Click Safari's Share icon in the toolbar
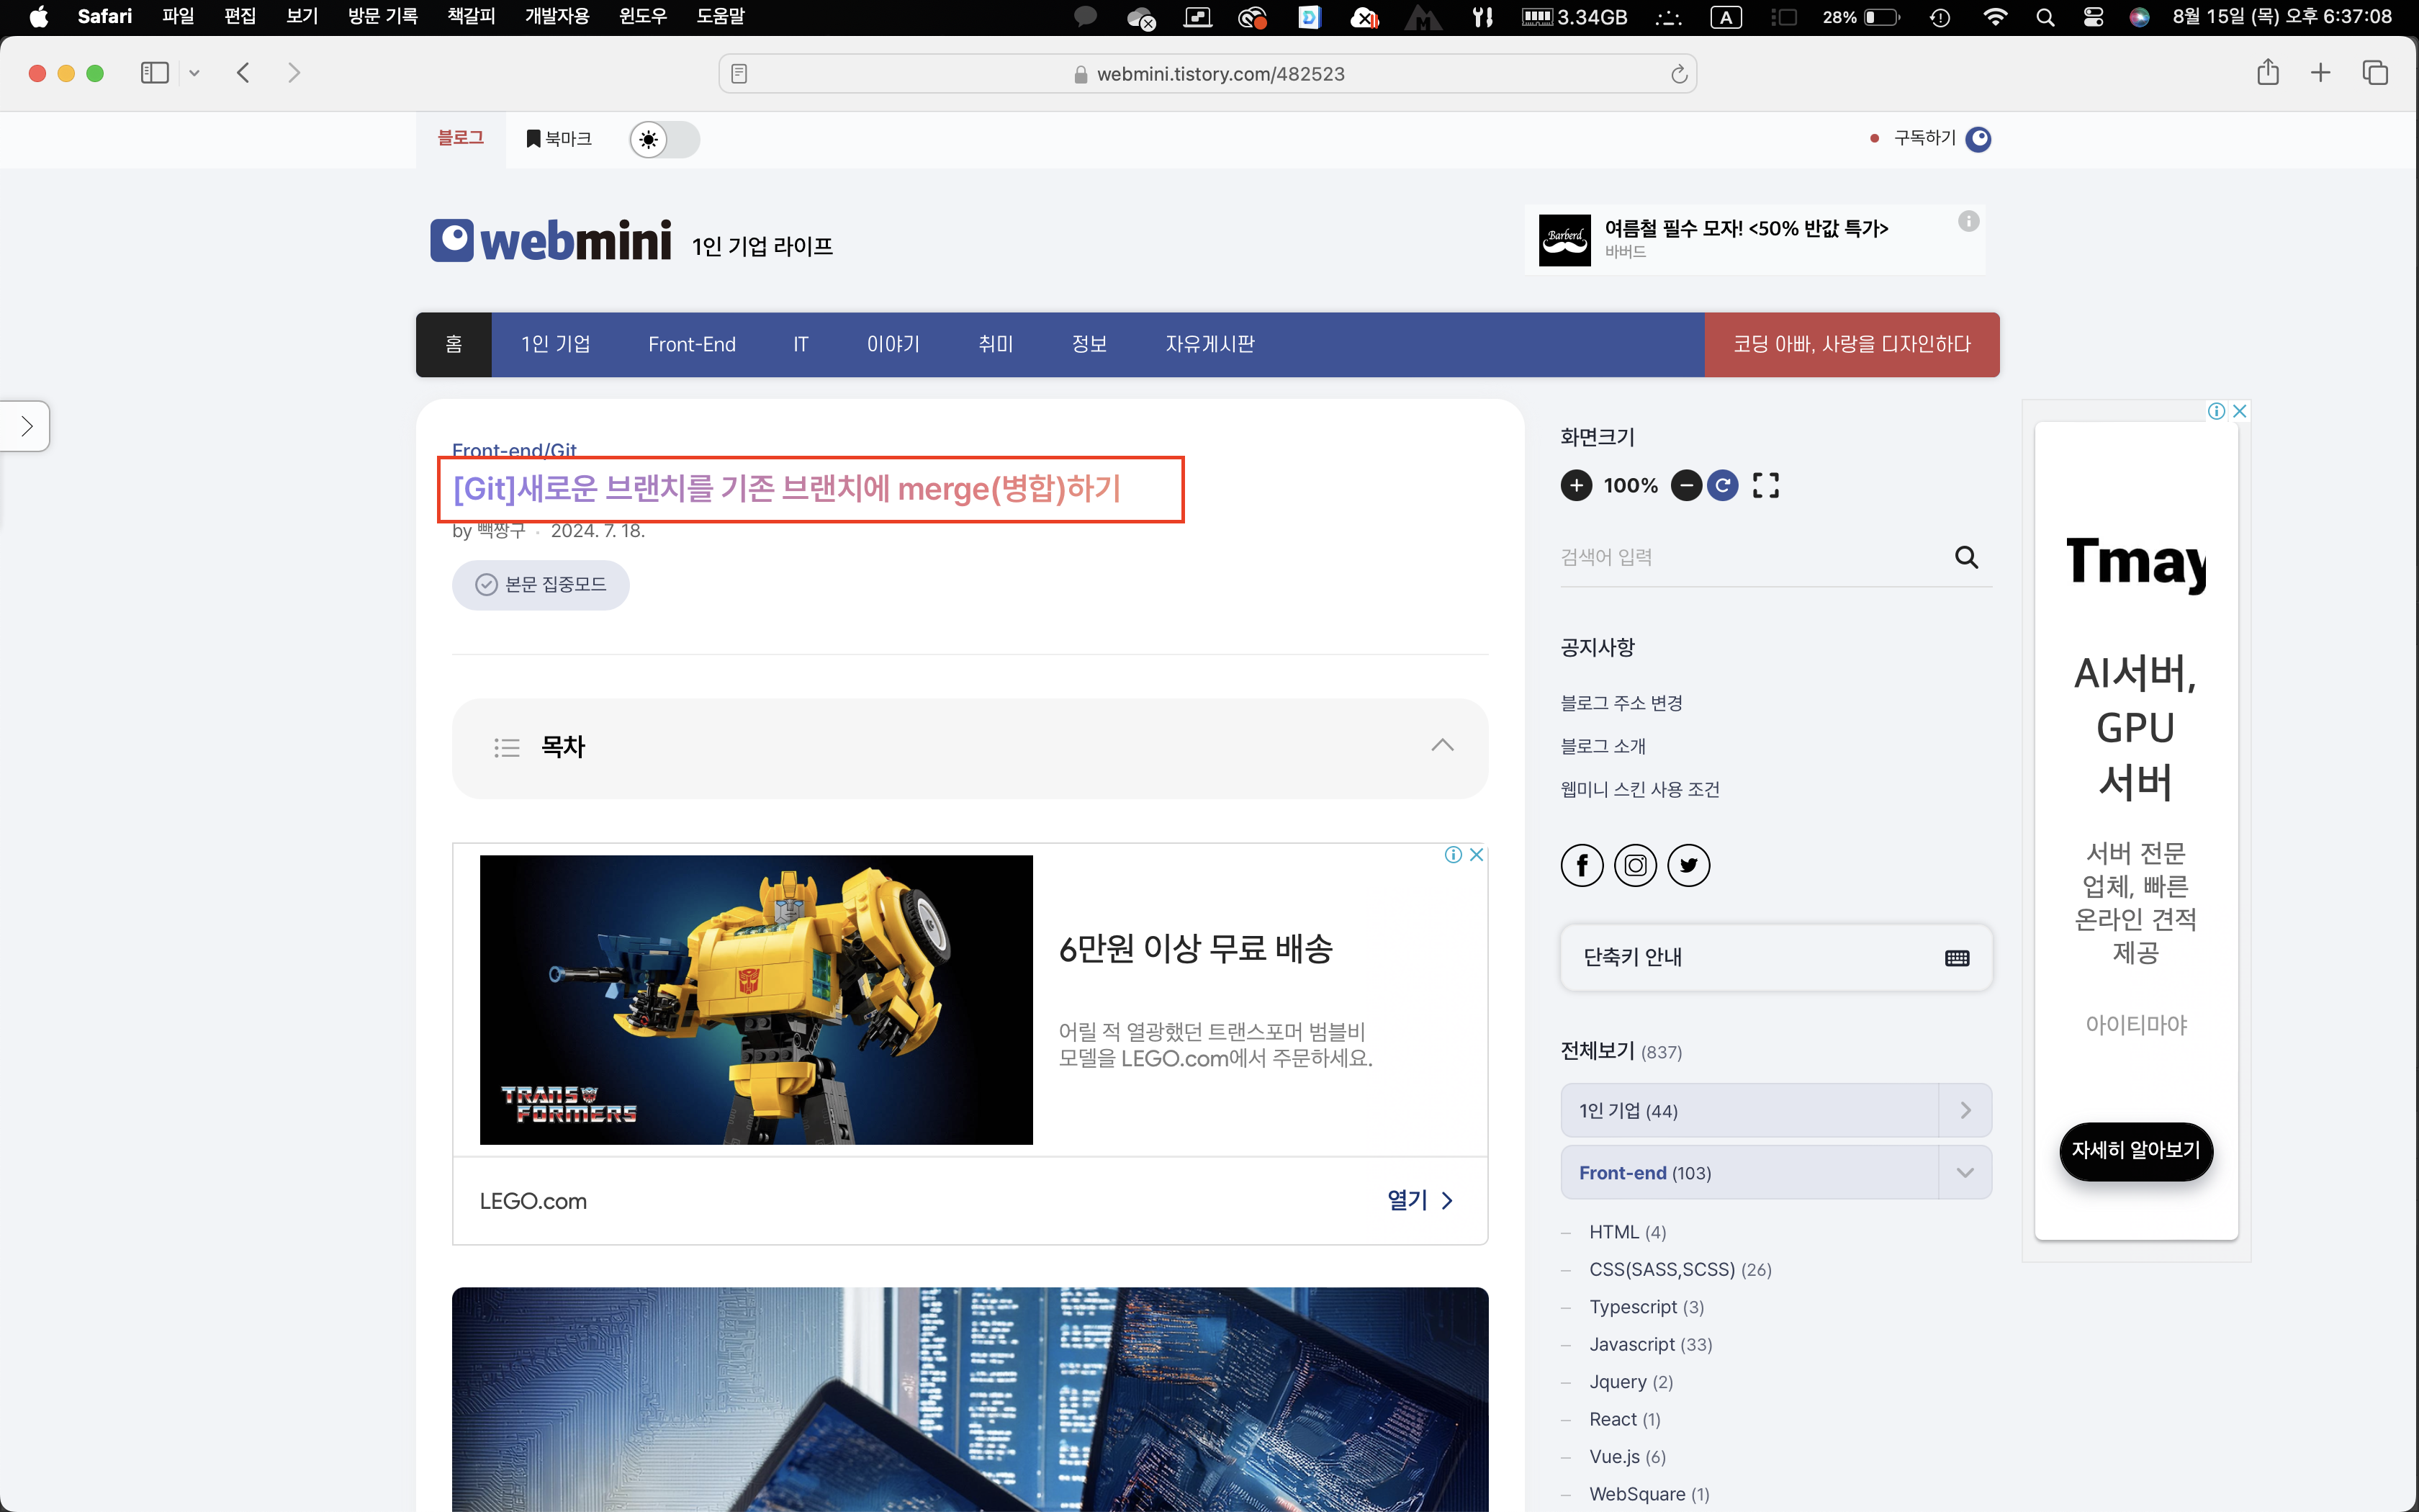2419x1512 pixels. click(x=2267, y=73)
